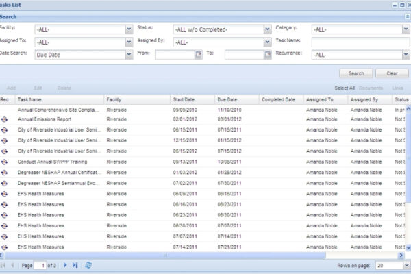Click the From date input field
The width and height of the screenshot is (411, 274).
175,55
